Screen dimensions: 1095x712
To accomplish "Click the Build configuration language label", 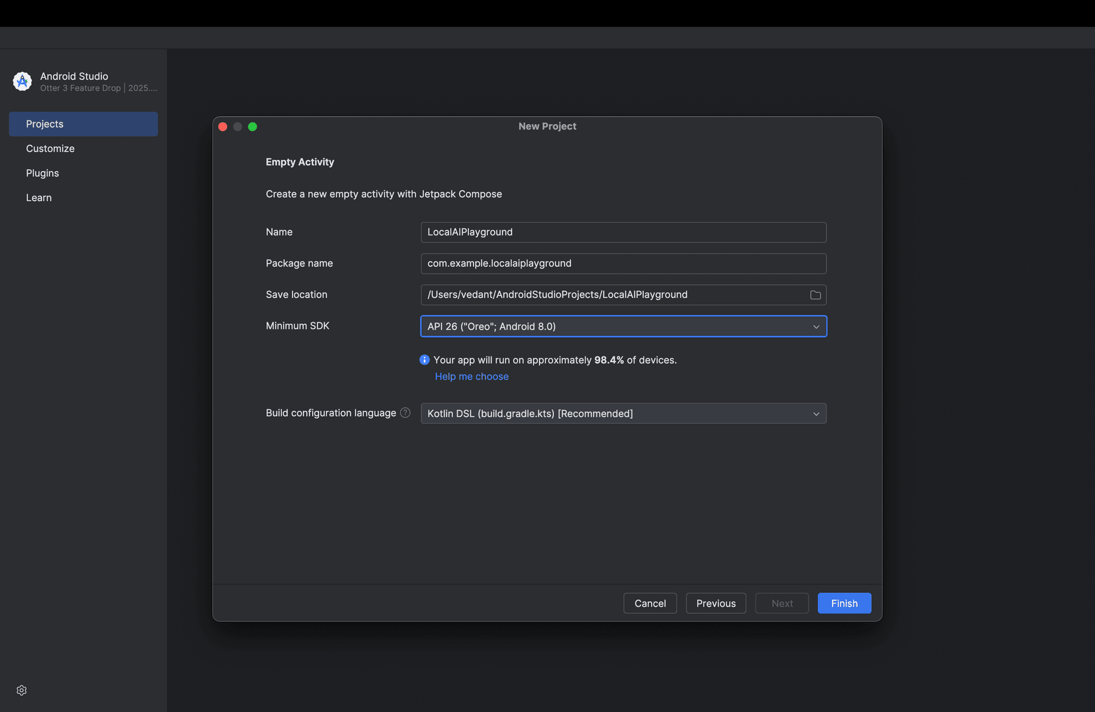I will [x=331, y=413].
